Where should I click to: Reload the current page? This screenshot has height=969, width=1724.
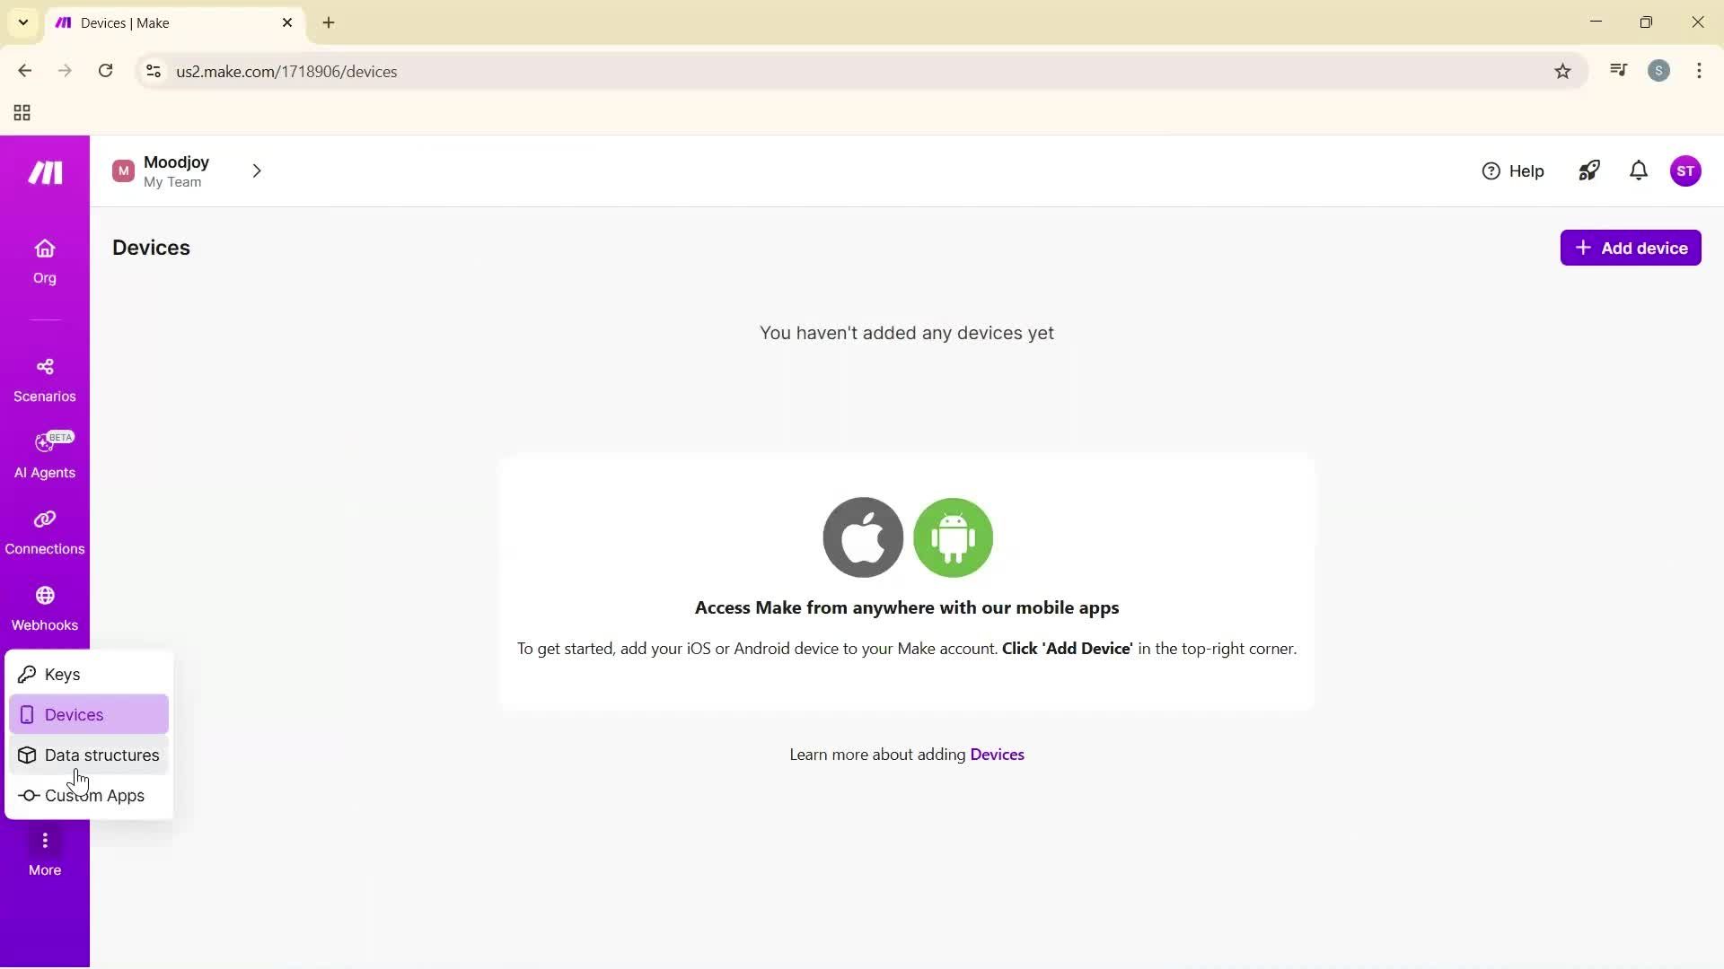pos(105,71)
